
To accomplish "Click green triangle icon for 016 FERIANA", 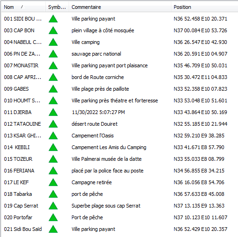I will coord(53,171).
